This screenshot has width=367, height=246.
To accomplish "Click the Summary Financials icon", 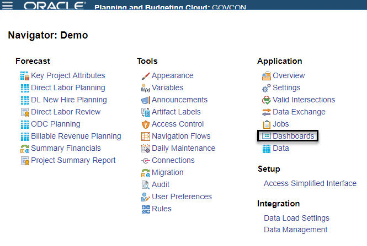I will 25,149.
